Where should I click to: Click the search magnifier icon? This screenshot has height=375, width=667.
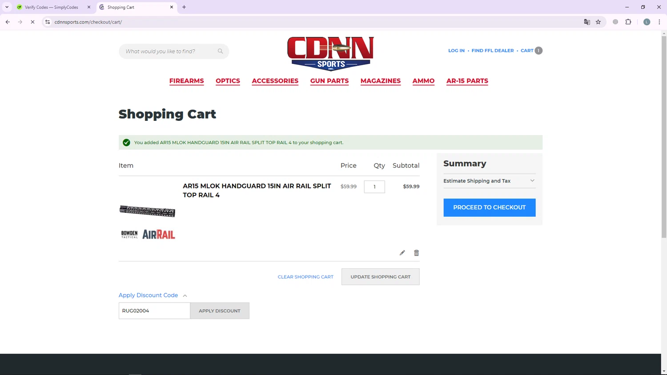[220, 51]
